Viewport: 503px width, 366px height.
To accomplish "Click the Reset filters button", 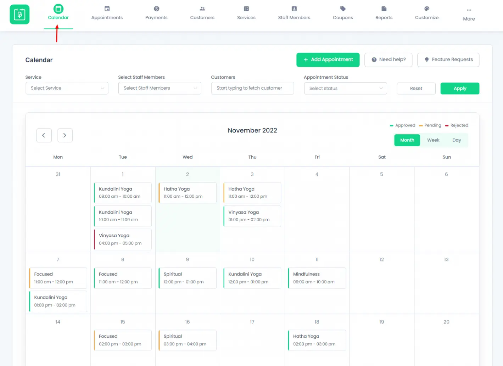I will [x=416, y=89].
